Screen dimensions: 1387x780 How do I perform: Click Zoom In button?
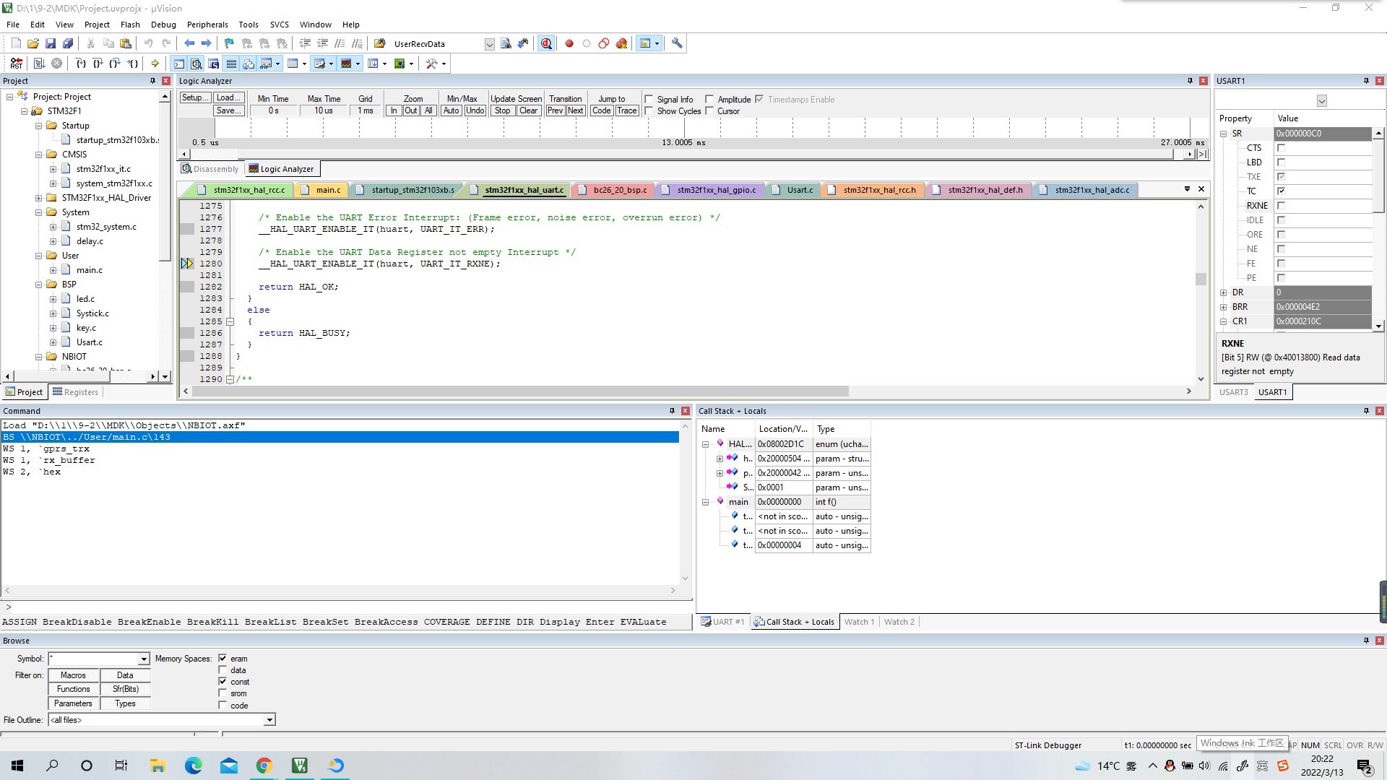click(x=394, y=111)
